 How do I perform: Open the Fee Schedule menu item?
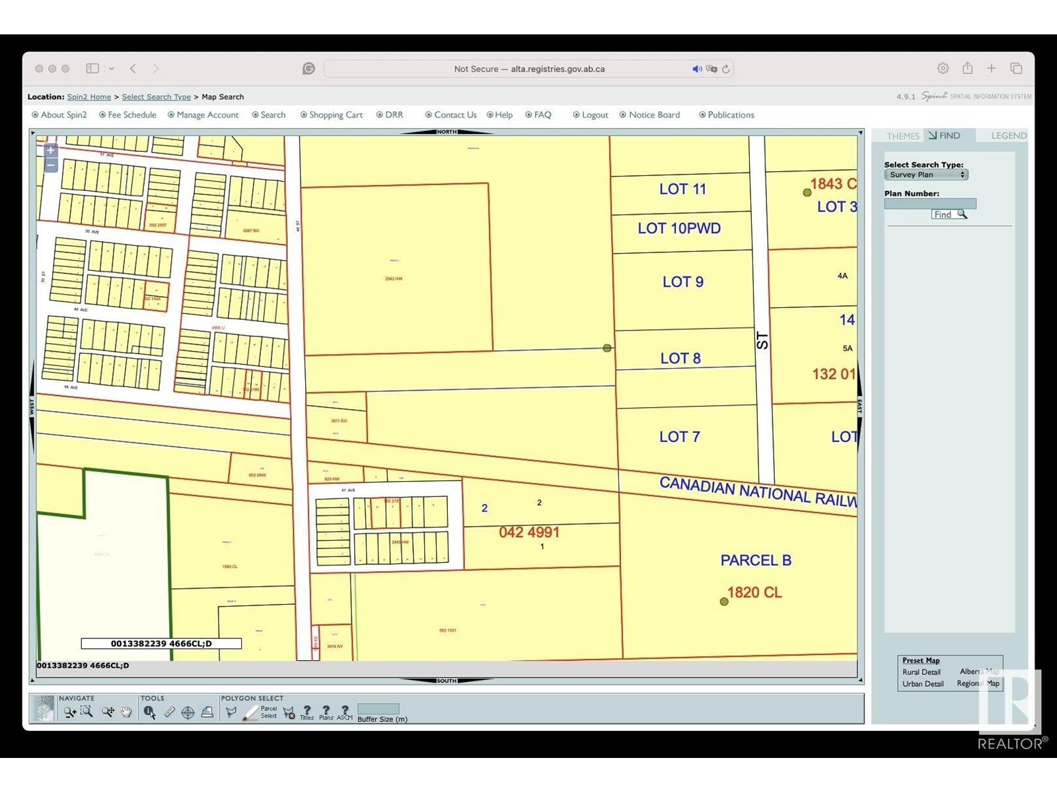click(131, 115)
